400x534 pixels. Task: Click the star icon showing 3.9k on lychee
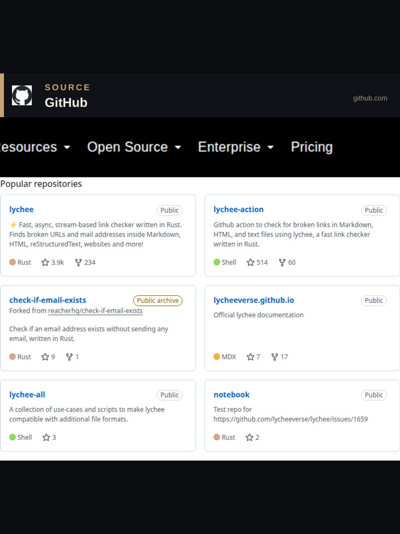tap(45, 263)
